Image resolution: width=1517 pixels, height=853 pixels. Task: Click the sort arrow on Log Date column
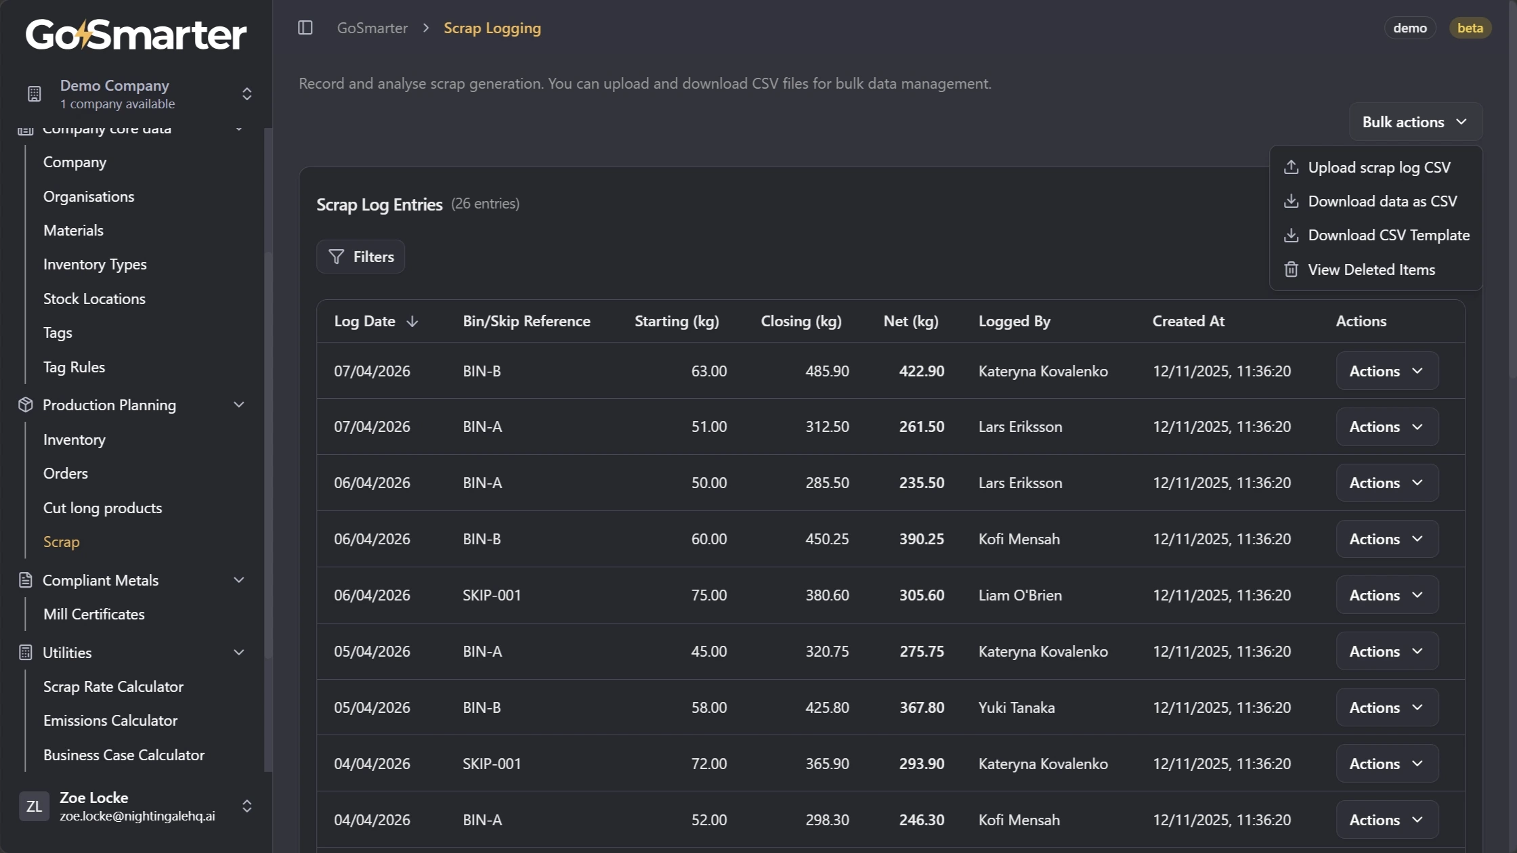click(x=412, y=322)
